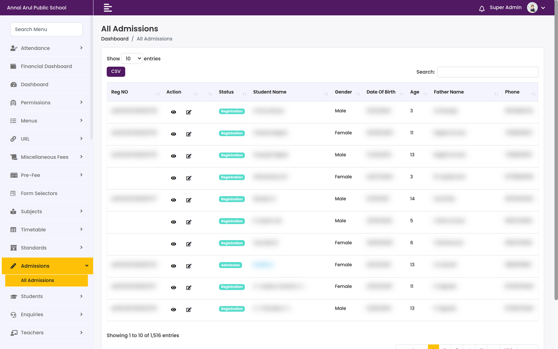Edit the female age 3 row
The image size is (558, 349).
189,178
